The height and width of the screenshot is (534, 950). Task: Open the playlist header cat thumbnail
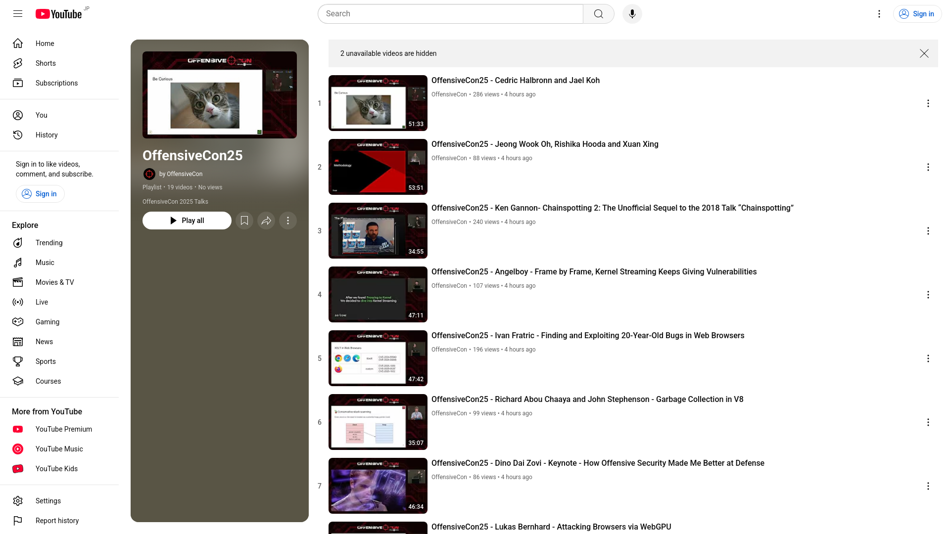(220, 95)
